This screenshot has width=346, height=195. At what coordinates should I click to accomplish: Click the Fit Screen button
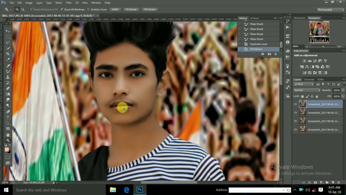pos(131,9)
